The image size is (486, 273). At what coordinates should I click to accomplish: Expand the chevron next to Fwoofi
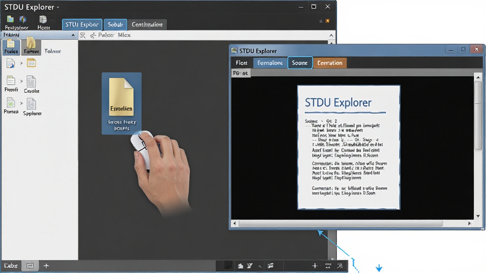pos(21,81)
